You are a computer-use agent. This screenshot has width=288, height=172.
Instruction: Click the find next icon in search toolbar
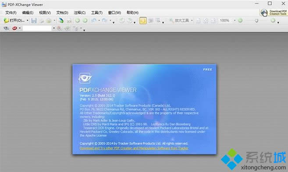point(67,28)
